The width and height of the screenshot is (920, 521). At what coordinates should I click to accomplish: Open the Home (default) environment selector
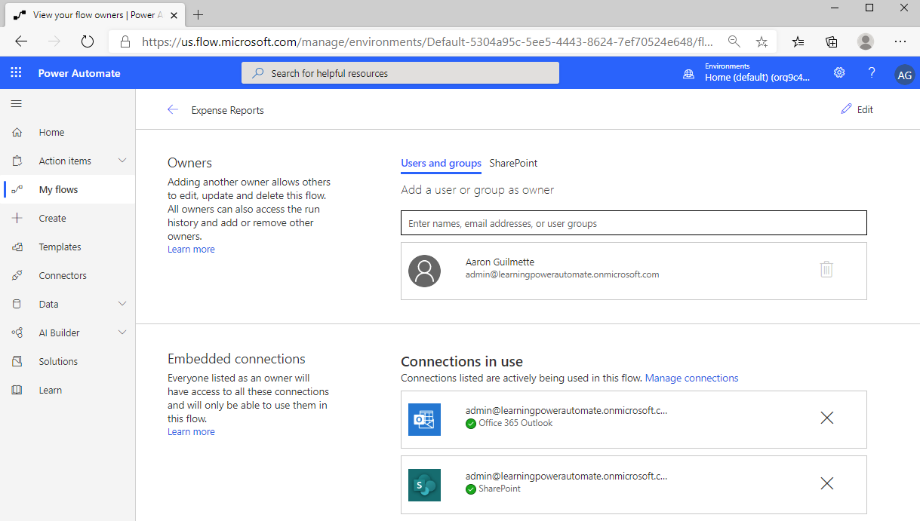pos(757,73)
